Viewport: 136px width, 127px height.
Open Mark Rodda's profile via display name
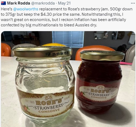[19, 3]
